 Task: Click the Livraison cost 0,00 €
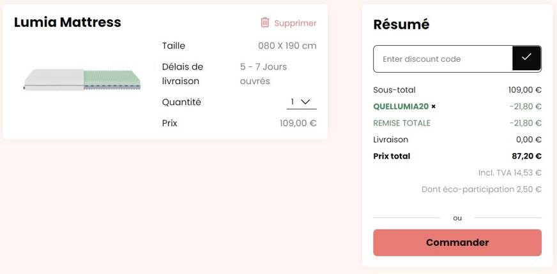(528, 140)
